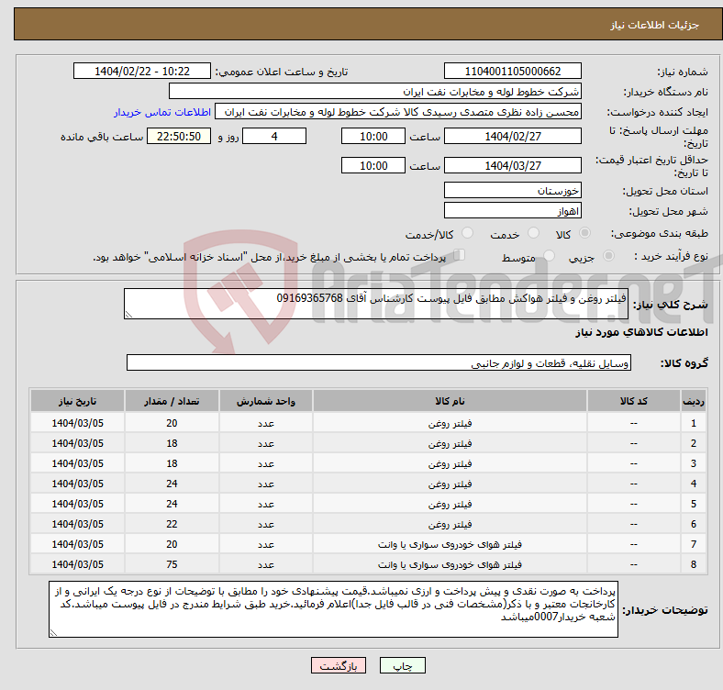Click the request number field 1104001105000662

click(512, 71)
